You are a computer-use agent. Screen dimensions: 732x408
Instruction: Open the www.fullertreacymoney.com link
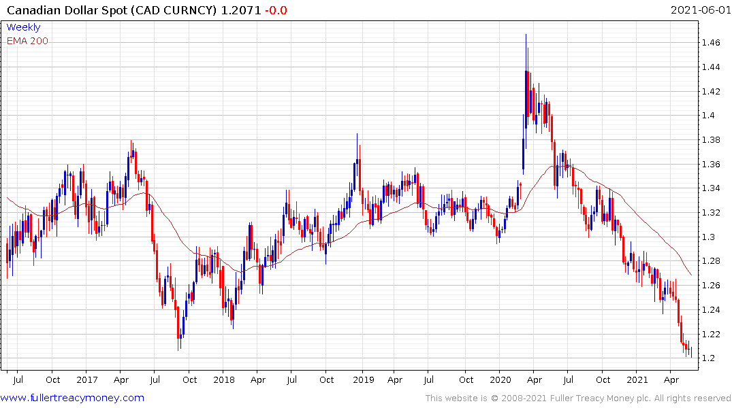(x=72, y=398)
